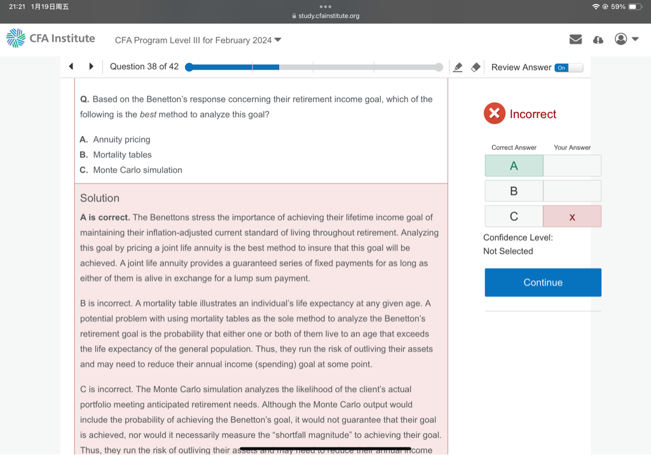The image size is (651, 455).
Task: Go to previous question arrow
Action: pyautogui.click(x=71, y=67)
